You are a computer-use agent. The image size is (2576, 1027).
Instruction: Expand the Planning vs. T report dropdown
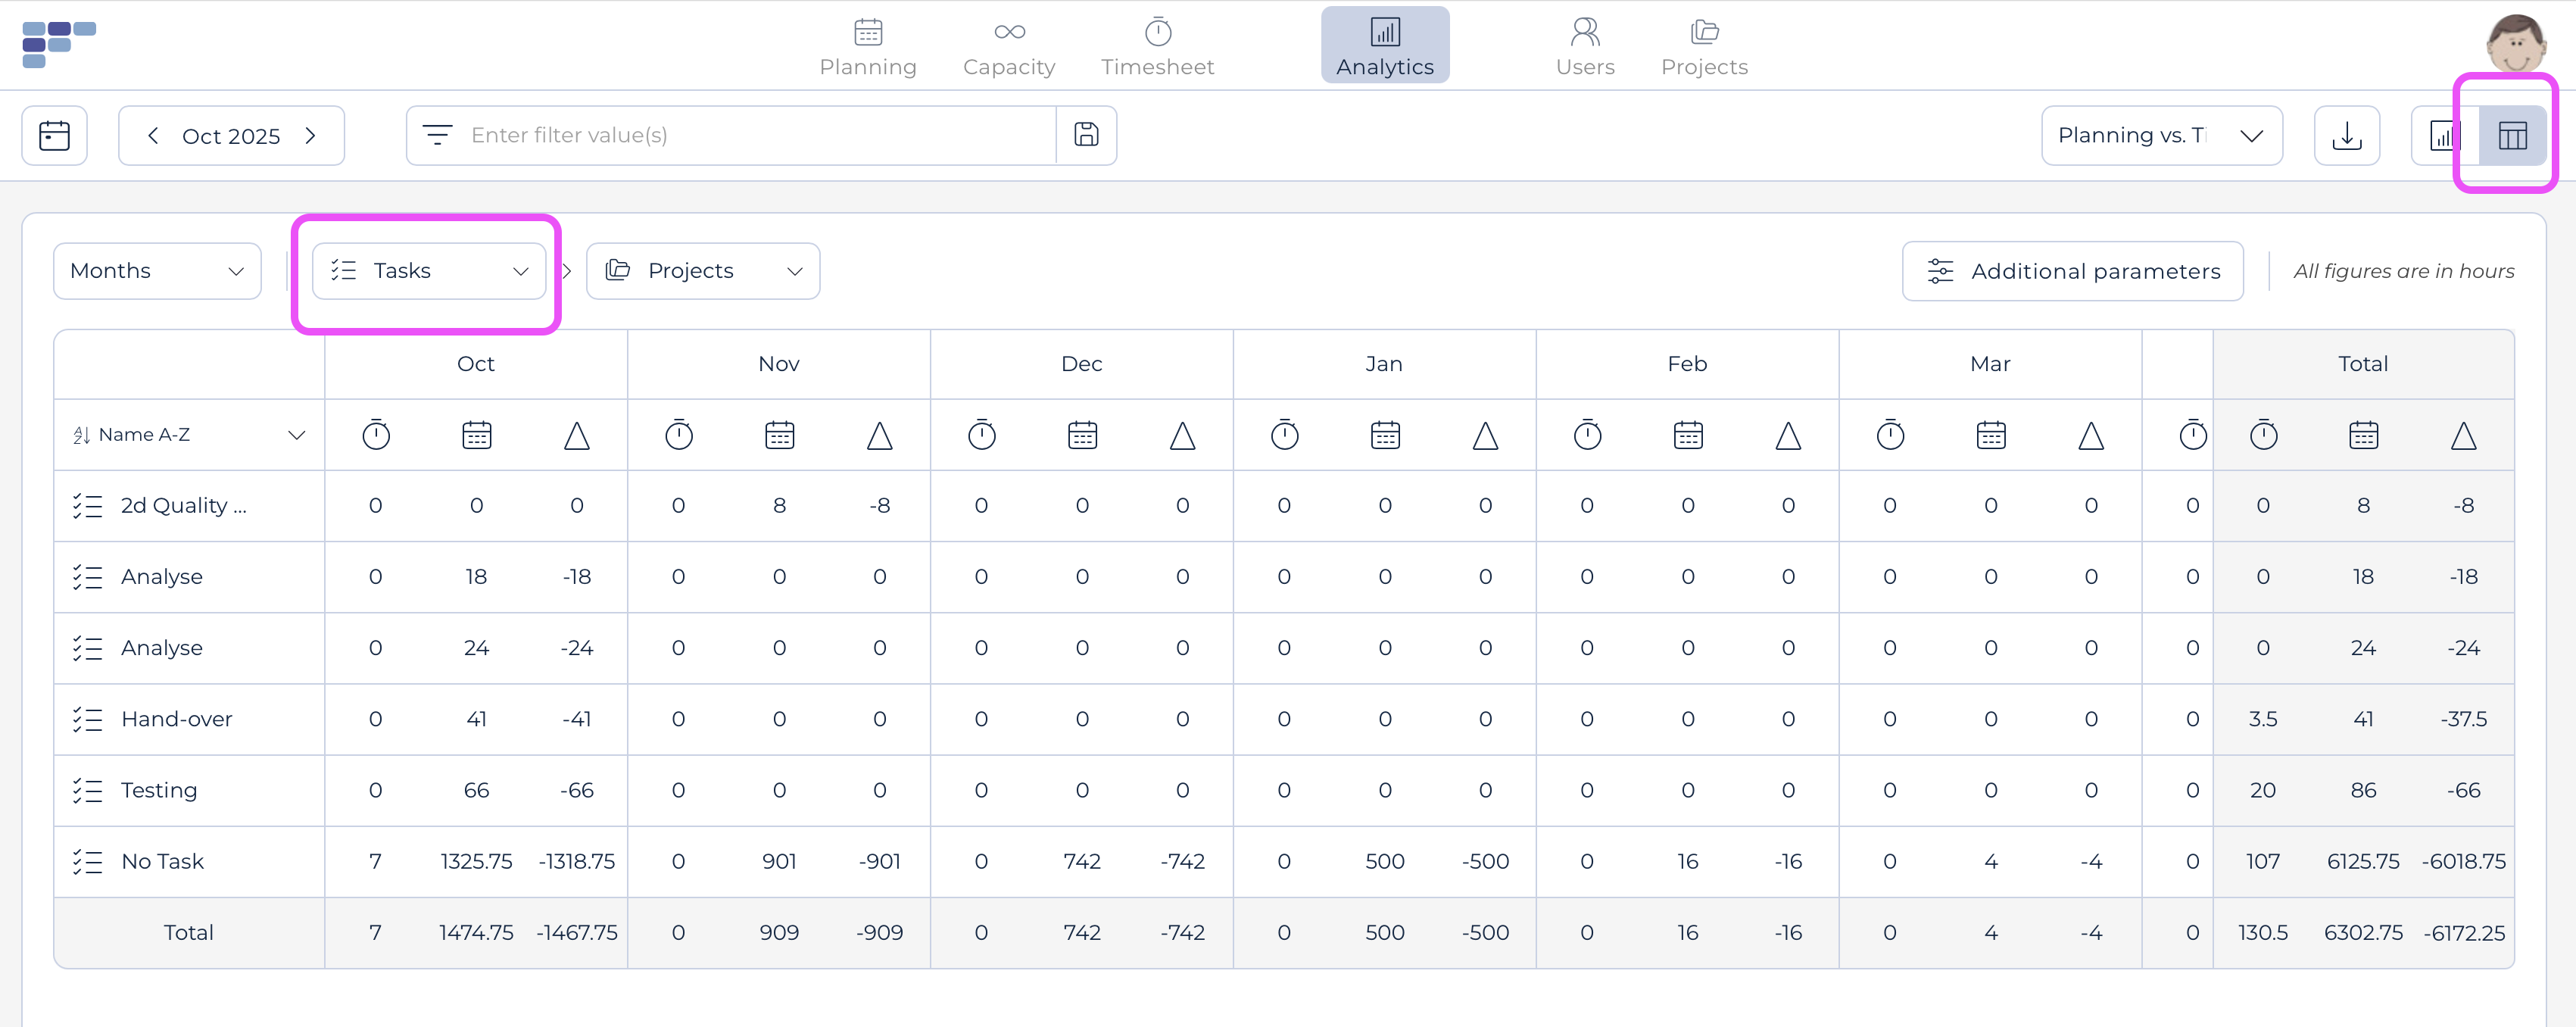click(x=2161, y=135)
